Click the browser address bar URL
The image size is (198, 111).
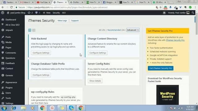[x=67, y=7]
